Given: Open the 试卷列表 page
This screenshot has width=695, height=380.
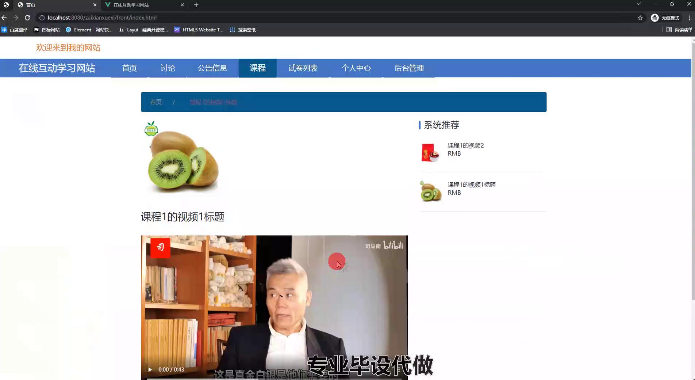Looking at the screenshot, I should (303, 68).
